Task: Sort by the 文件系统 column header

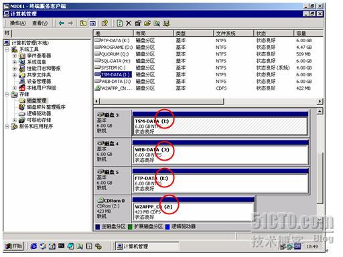Action: (234, 33)
